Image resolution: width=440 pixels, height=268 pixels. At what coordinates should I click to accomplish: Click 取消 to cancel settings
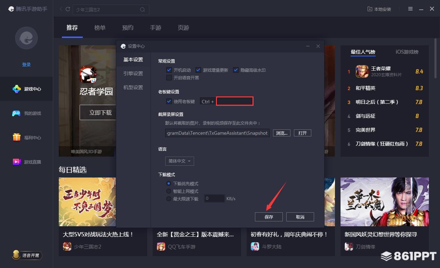coord(300,217)
